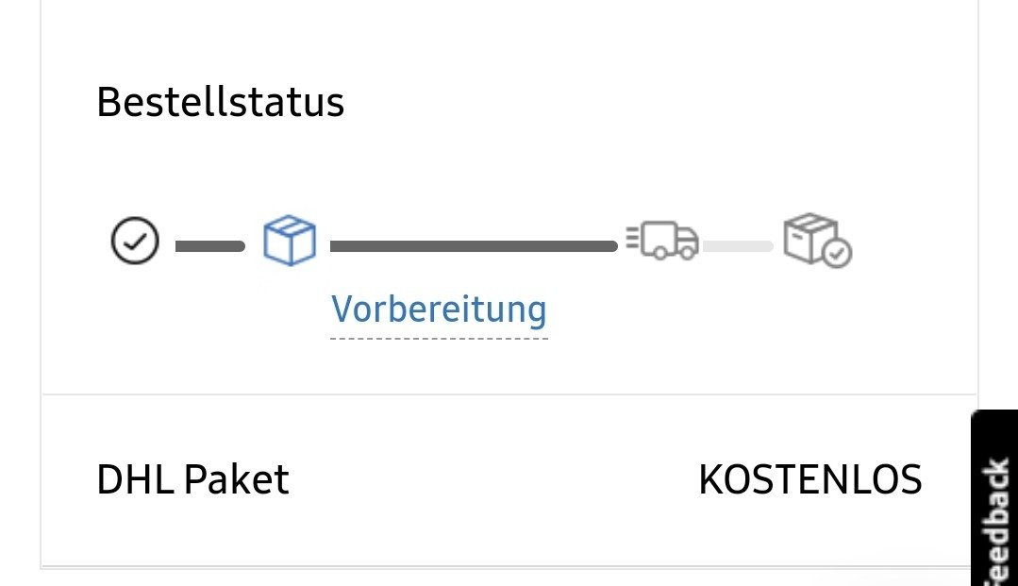Image resolution: width=1018 pixels, height=586 pixels.
Task: Click the top face of the blue box icon
Action: click(x=289, y=226)
